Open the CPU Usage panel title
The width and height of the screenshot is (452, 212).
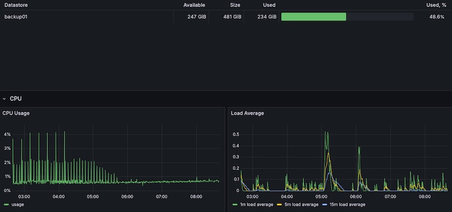coord(16,114)
